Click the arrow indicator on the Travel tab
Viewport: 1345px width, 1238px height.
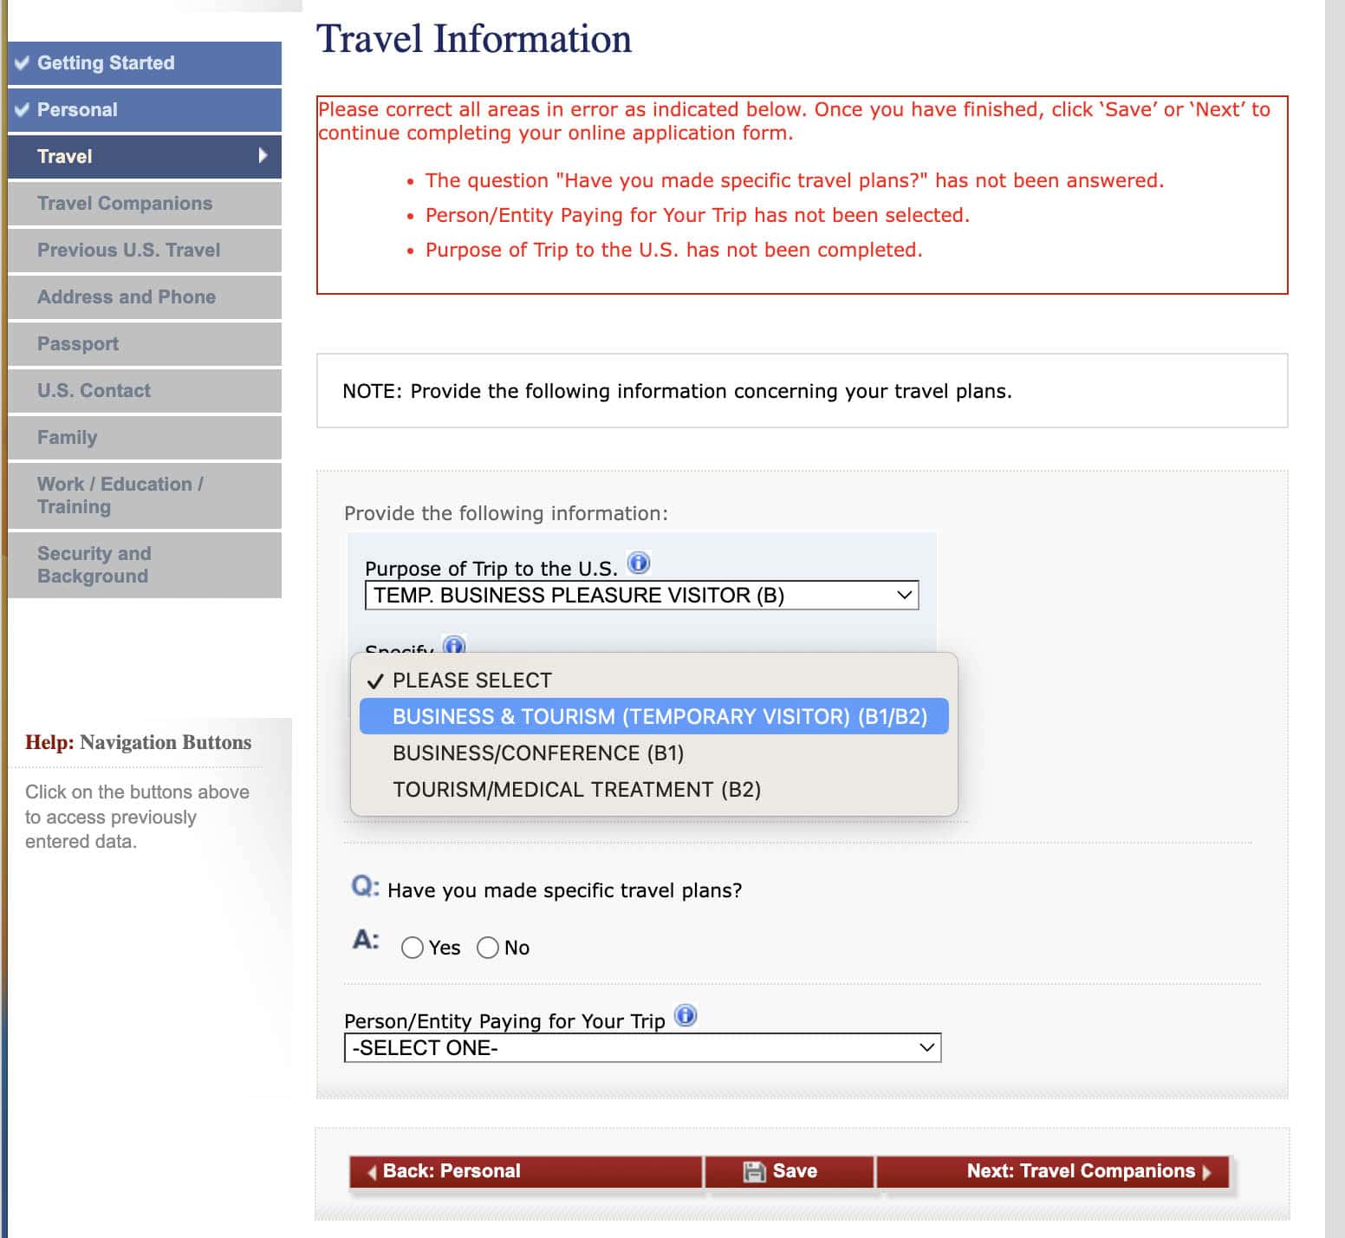(263, 156)
